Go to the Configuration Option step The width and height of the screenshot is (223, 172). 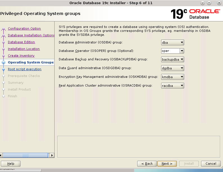click(24, 28)
